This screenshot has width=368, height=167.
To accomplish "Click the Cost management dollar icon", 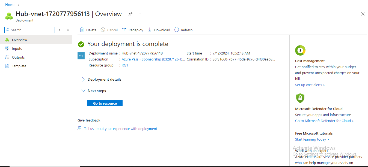I will coord(300,50).
